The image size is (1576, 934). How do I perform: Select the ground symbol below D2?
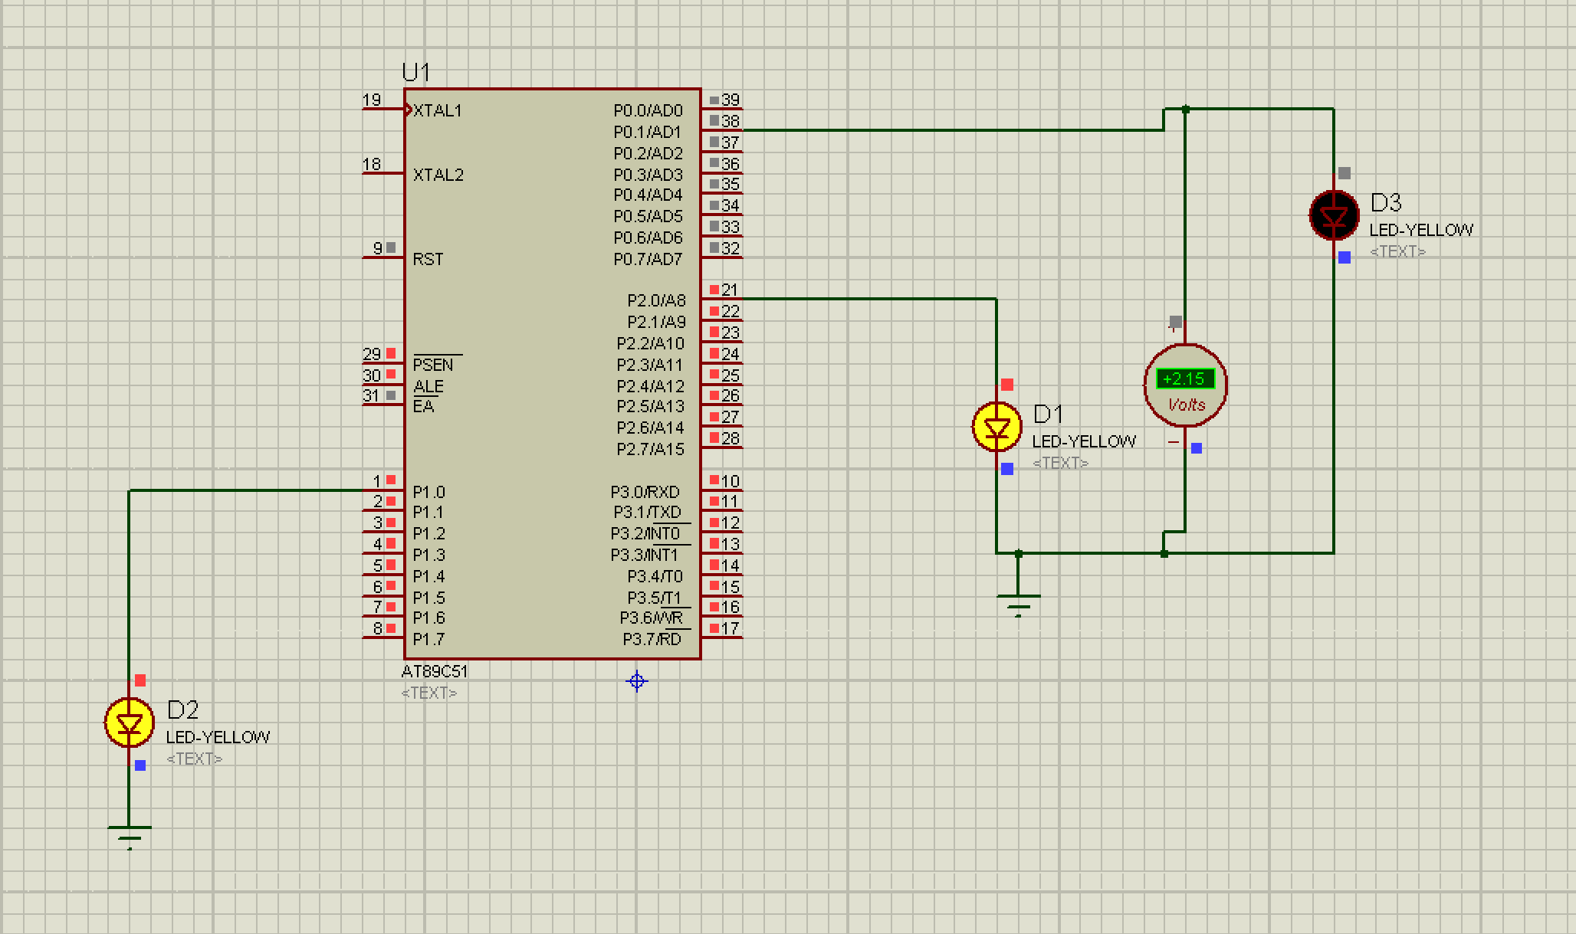click(130, 837)
